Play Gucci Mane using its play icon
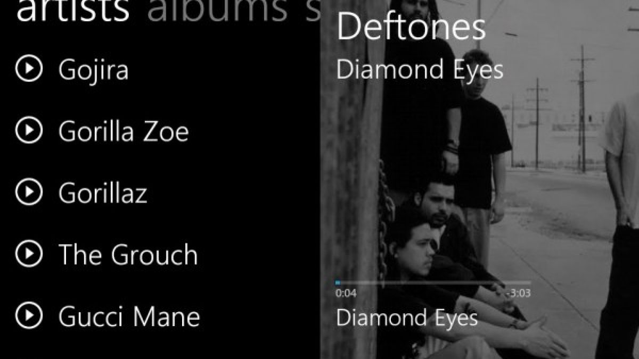 (x=29, y=316)
